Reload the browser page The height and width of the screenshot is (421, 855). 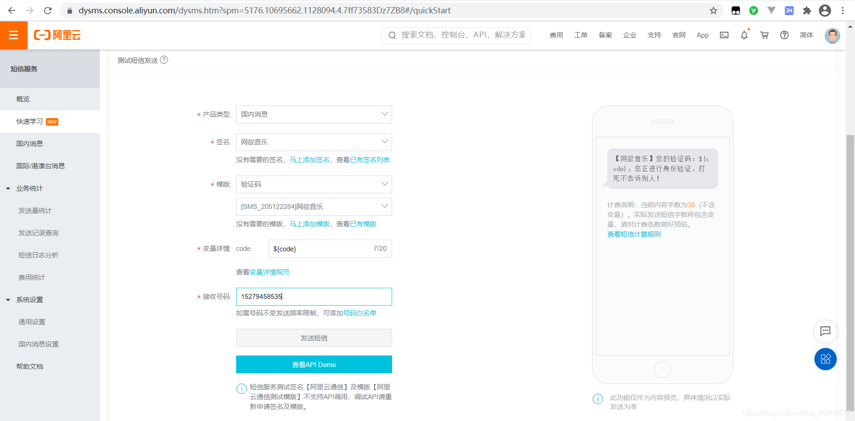coord(48,10)
